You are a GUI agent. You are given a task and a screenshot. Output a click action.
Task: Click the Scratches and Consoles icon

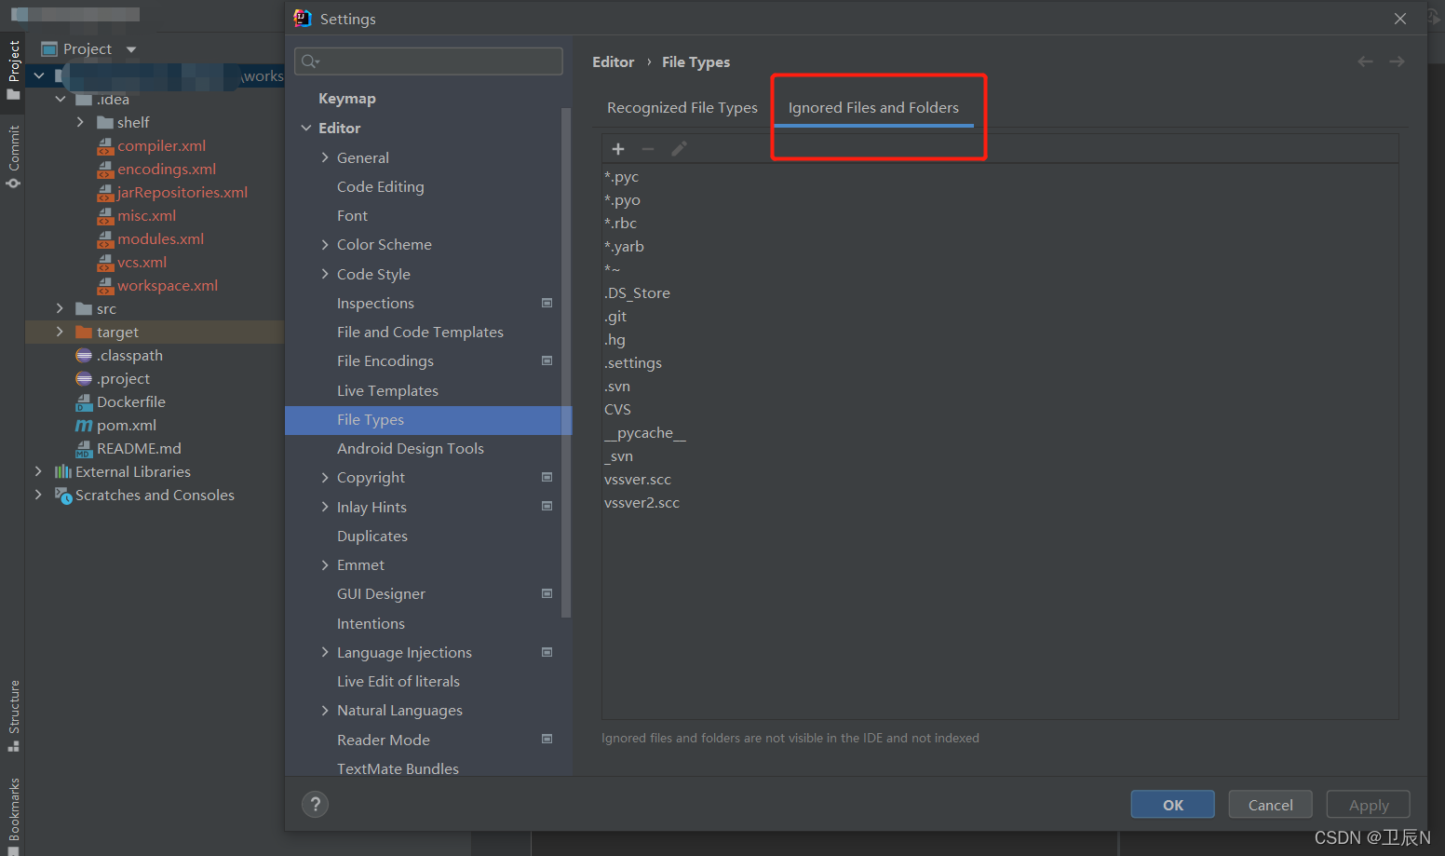[63, 496]
